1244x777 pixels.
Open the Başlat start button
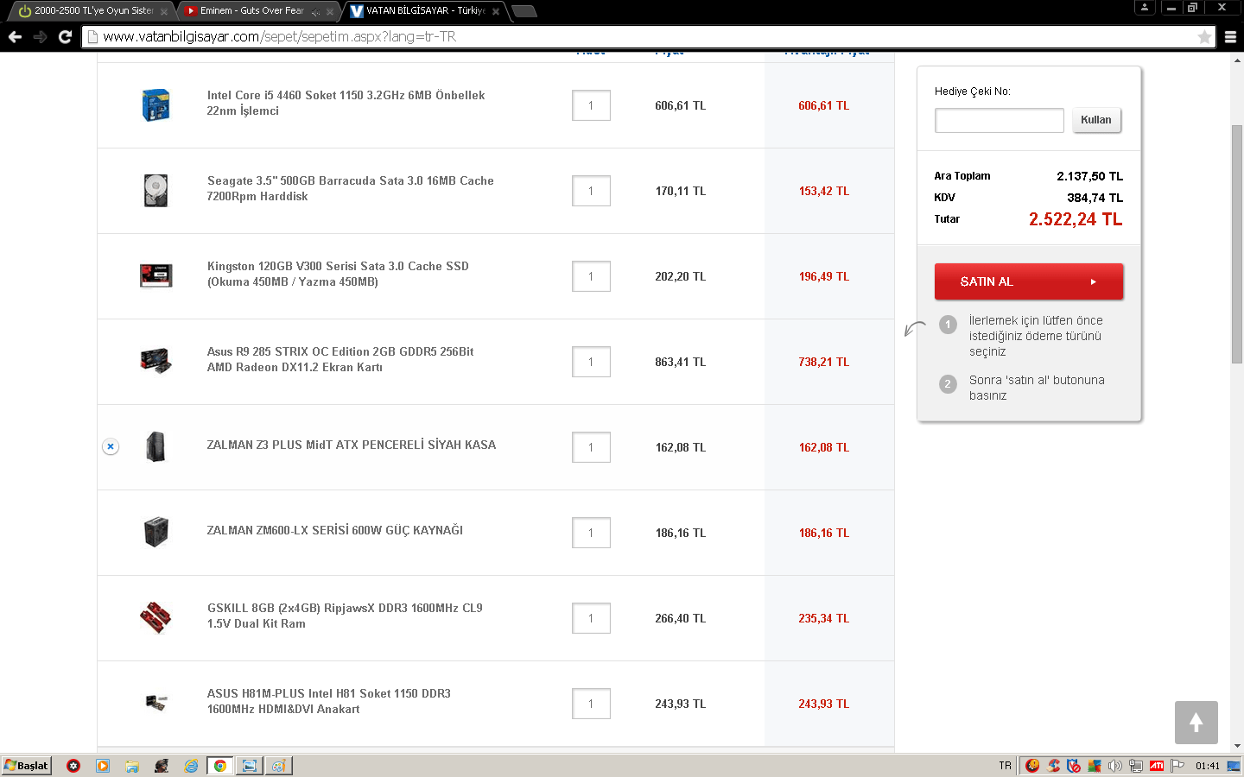tap(27, 766)
